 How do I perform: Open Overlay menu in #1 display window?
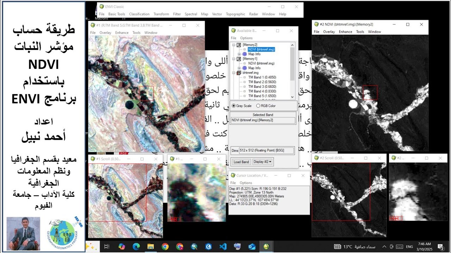(105, 33)
